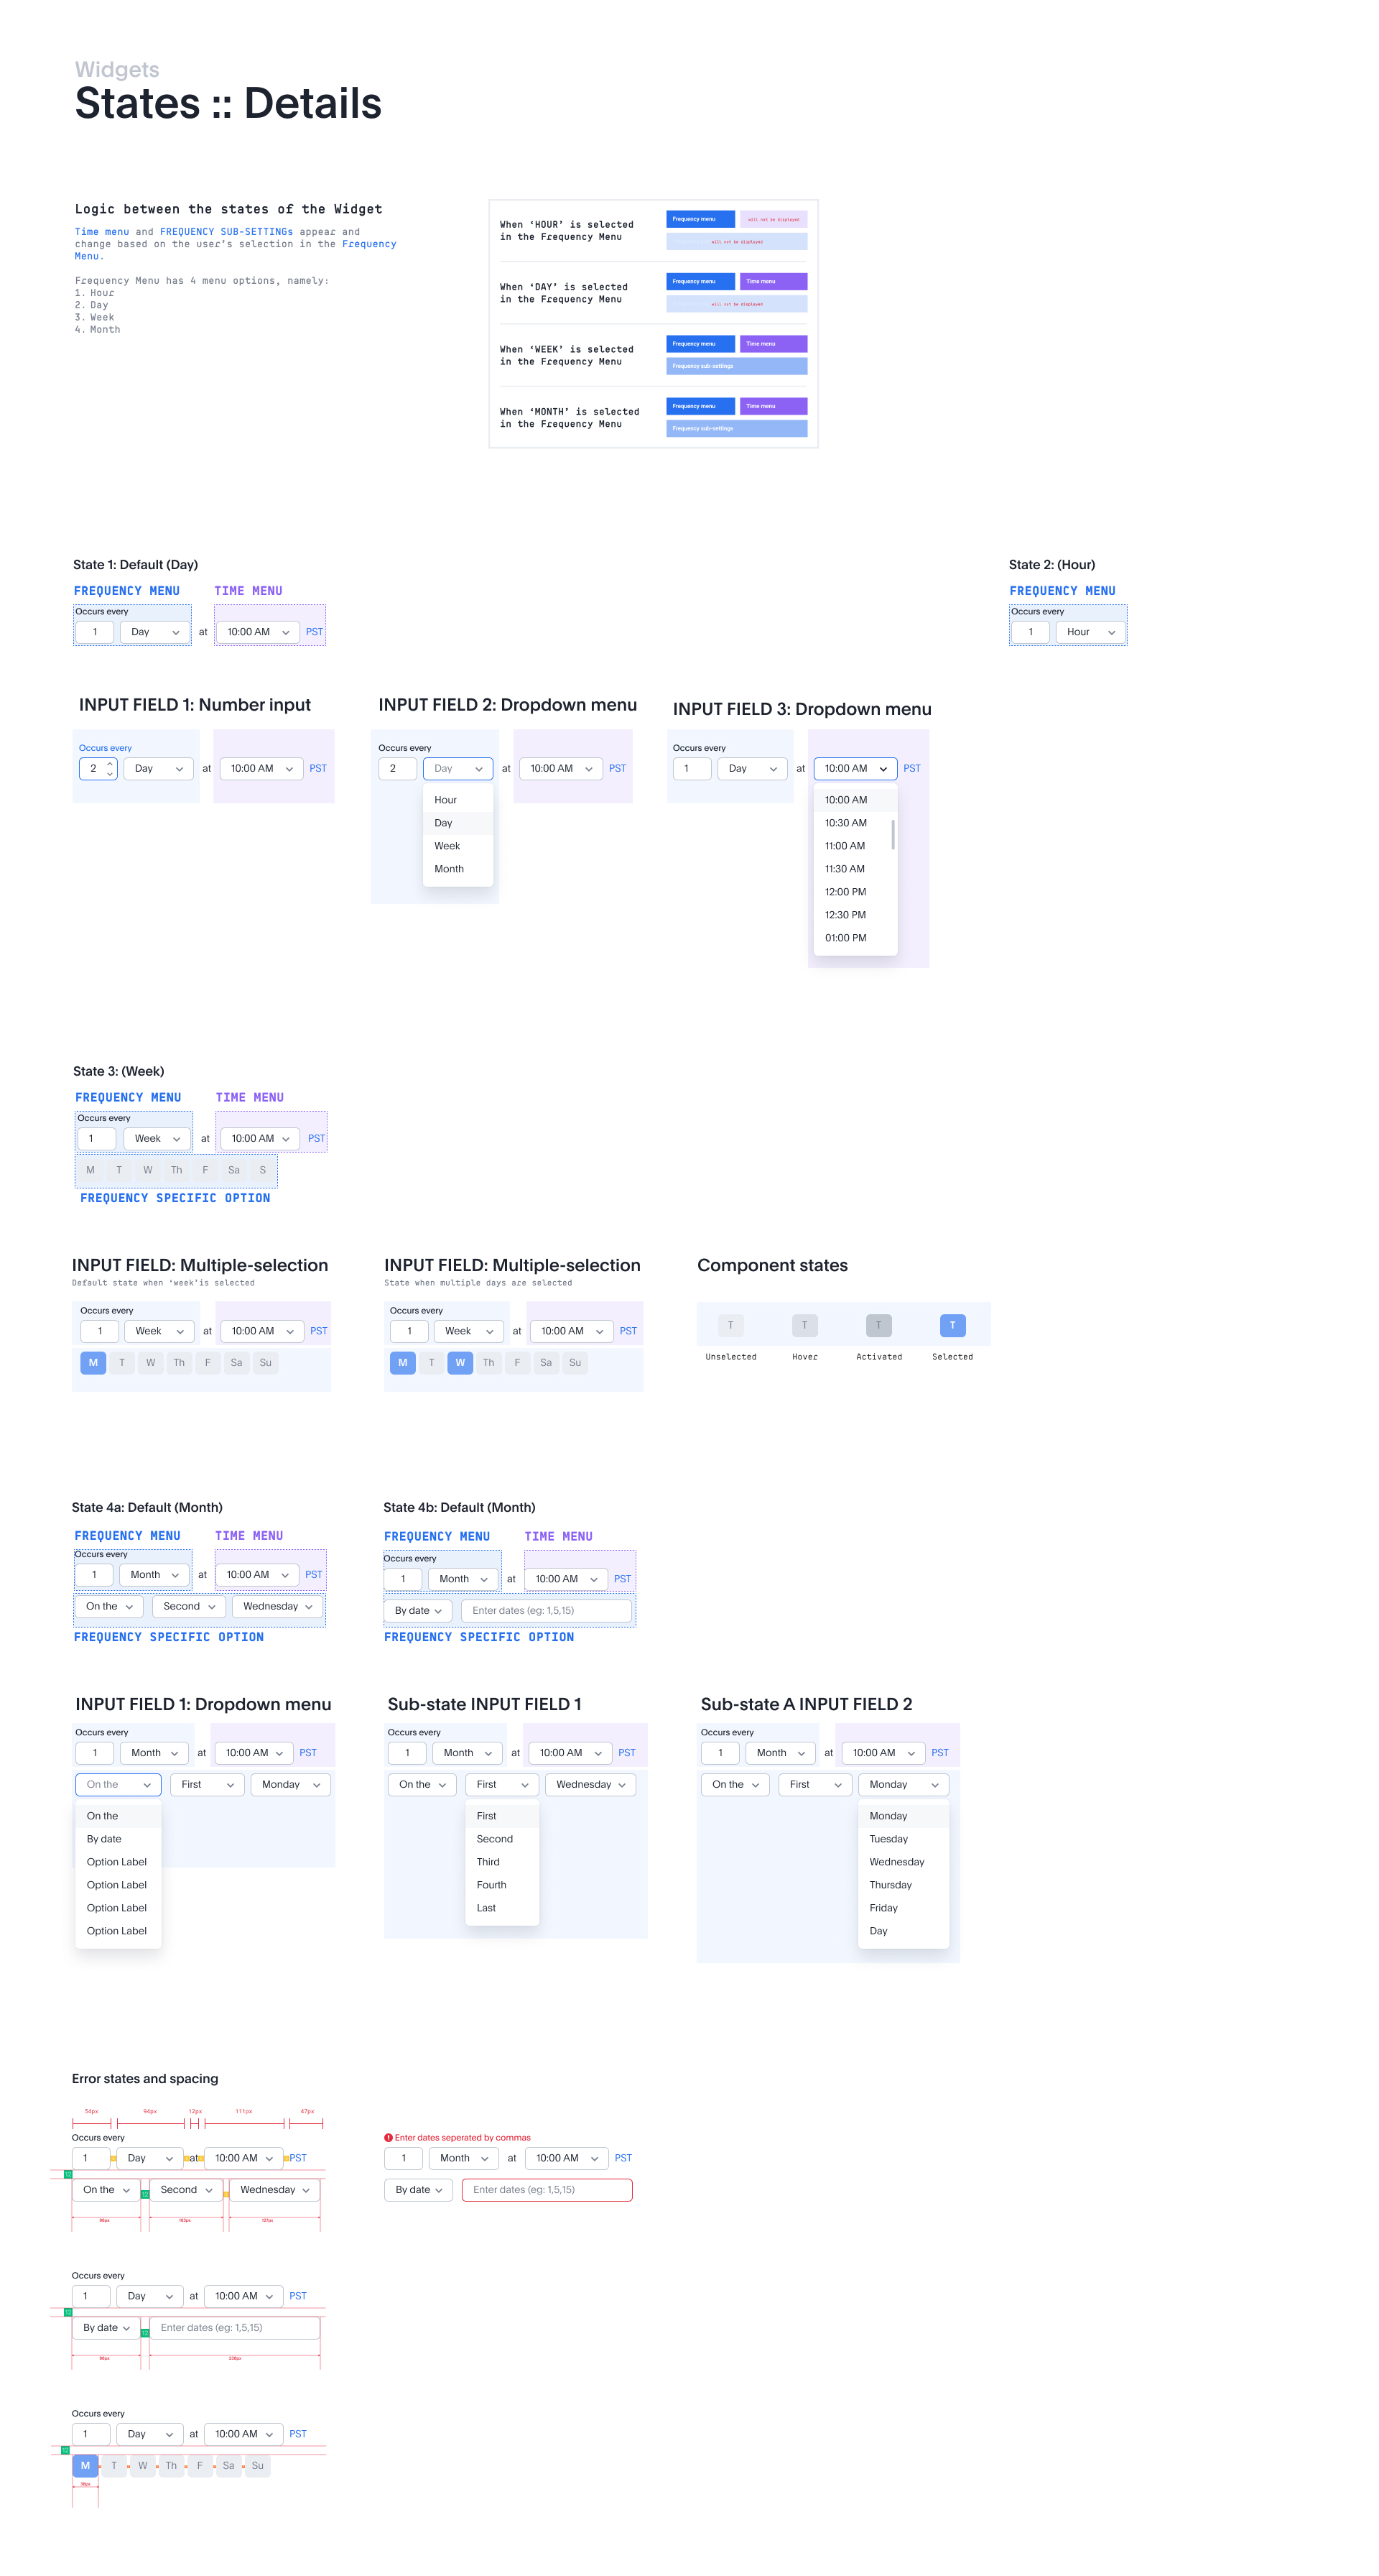
Task: Click the red-bordered Enter dates input field
Action: (547, 2190)
